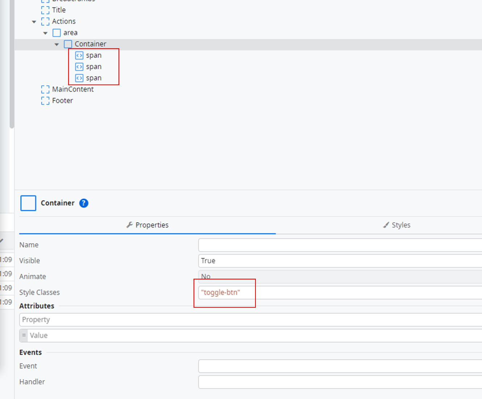Image resolution: width=482 pixels, height=399 pixels.
Task: Click the <> icon beside the third span
Action: coord(79,78)
